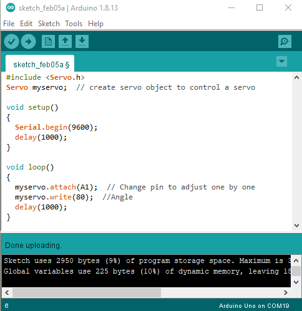Open the Edit menu
Viewport: 302px width, 311px height.
coord(26,24)
